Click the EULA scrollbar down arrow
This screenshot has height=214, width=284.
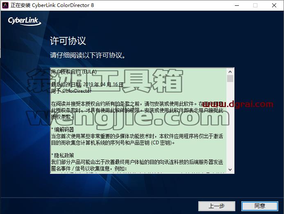click(x=230, y=170)
